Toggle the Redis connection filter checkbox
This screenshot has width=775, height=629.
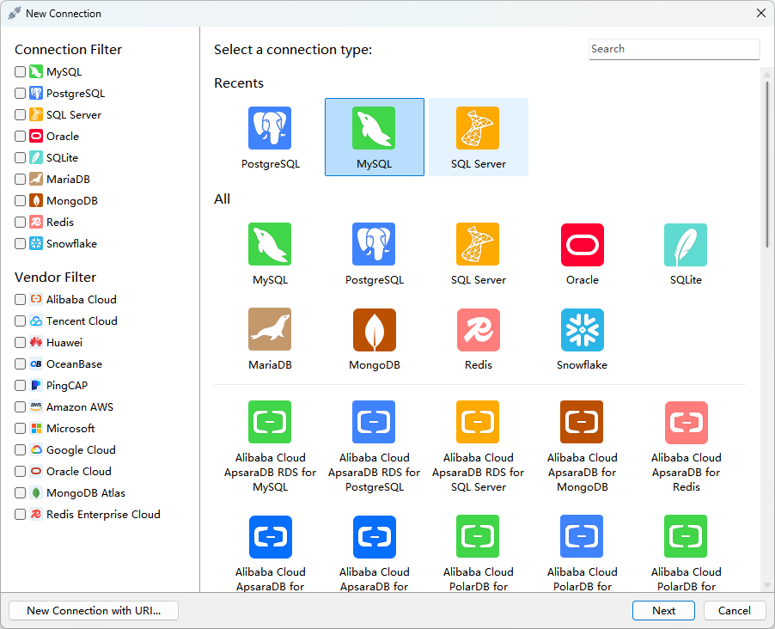(x=21, y=222)
